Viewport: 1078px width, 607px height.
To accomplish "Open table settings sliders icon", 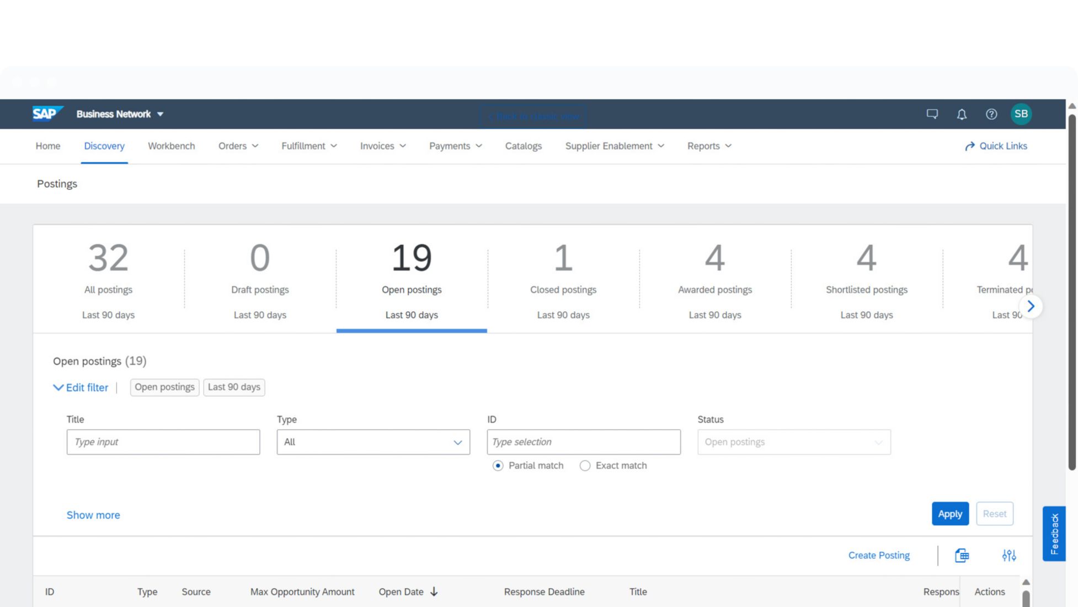I will 1008,555.
